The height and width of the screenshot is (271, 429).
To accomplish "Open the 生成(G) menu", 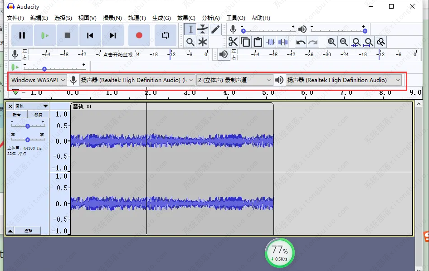I will click(161, 18).
